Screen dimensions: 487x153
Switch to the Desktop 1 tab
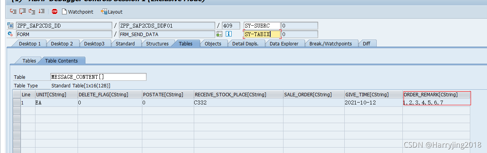(x=30, y=43)
